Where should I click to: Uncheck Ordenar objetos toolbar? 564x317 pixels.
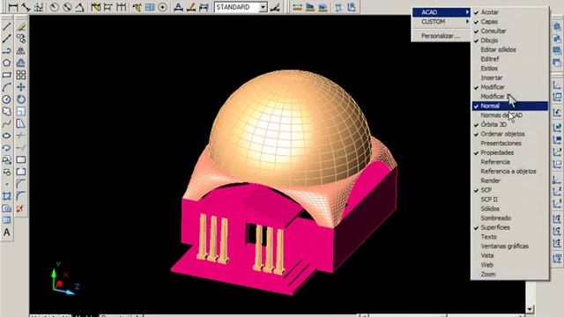tap(509, 134)
